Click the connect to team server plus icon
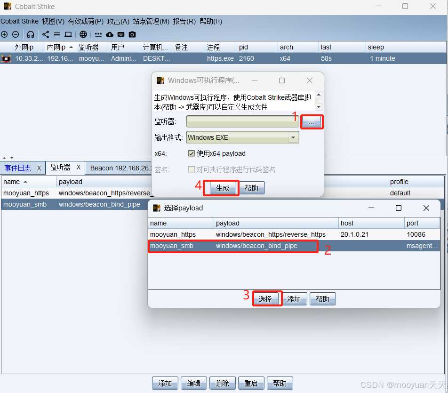This screenshot has width=448, height=393. [x=4, y=34]
